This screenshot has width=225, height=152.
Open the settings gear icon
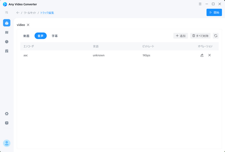(x=7, y=114)
